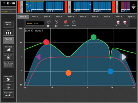Open the Graphic EQ section
This screenshot has width=138, height=103.
8,94
